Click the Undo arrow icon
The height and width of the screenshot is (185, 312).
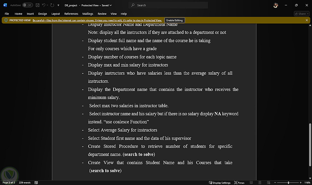tap(44, 5)
